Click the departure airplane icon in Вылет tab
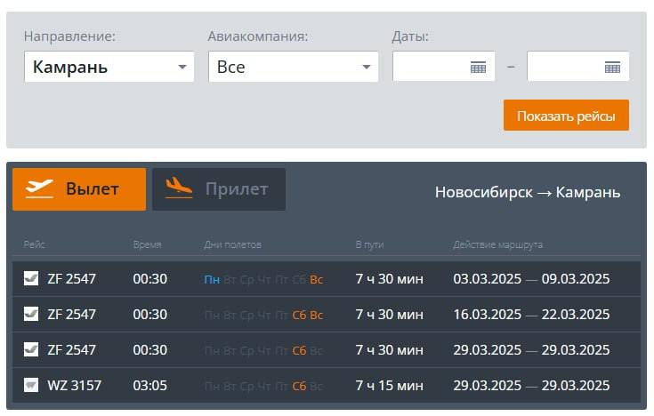Image resolution: width=654 pixels, height=416 pixels. tap(40, 188)
